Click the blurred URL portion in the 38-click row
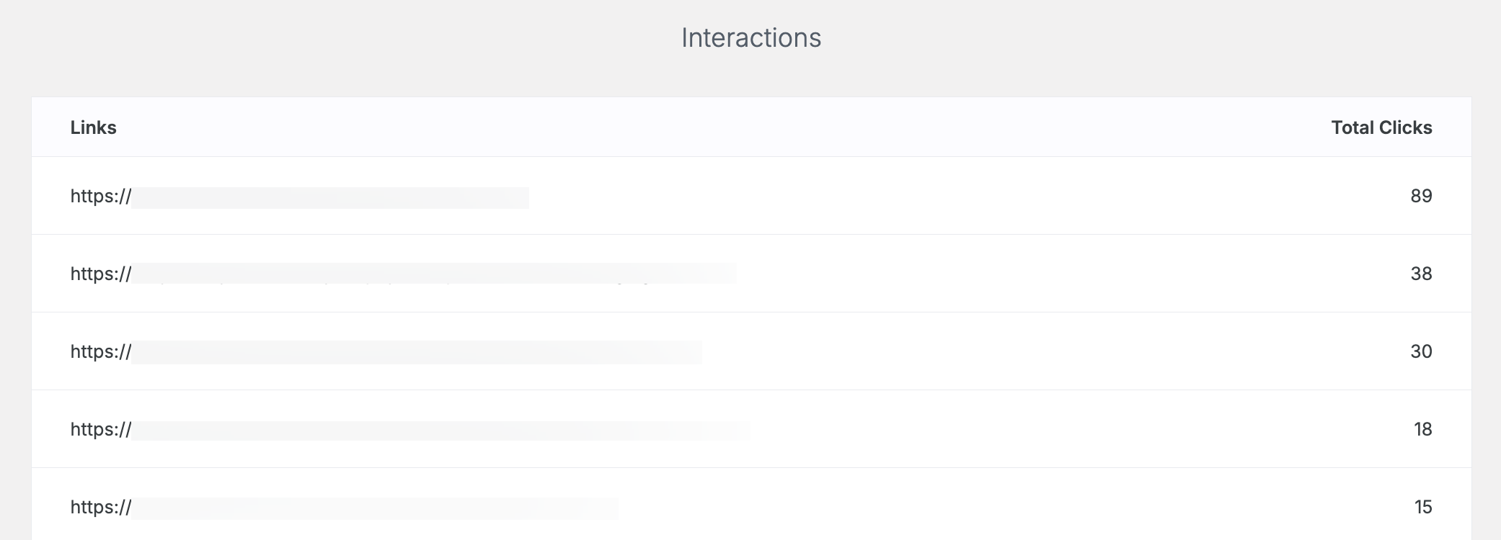The height and width of the screenshot is (540, 1501). tap(434, 274)
